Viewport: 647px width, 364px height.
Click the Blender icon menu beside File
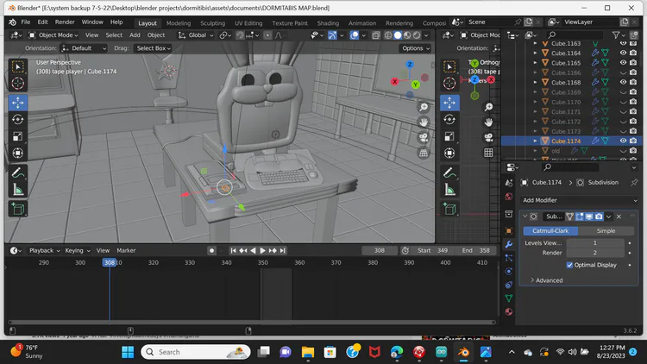click(12, 22)
